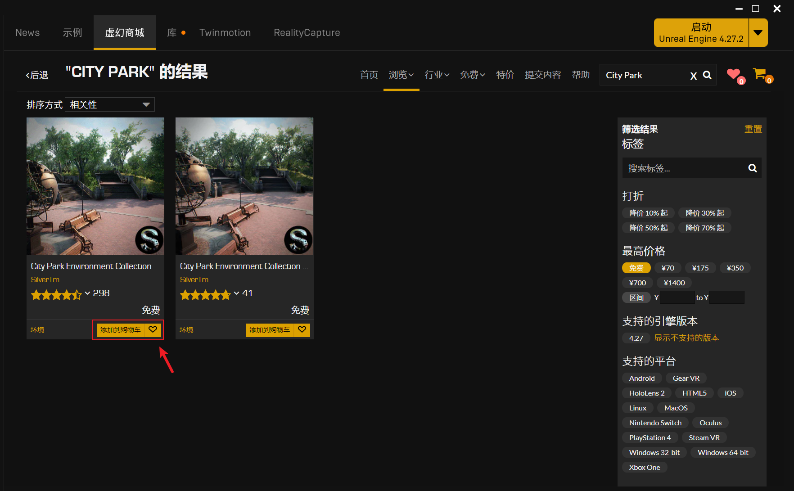Toggle the 降价 10% 起 discount filter
The height and width of the screenshot is (491, 794).
[x=649, y=213]
